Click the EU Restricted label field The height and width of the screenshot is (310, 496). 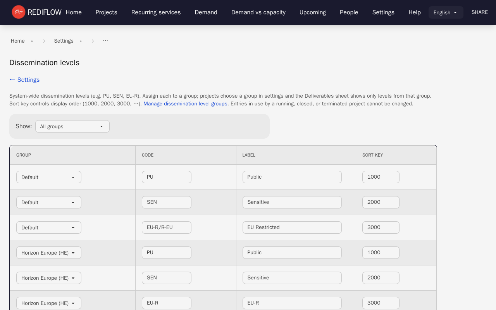(292, 227)
